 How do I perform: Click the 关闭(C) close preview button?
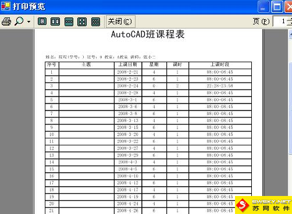[120, 22]
